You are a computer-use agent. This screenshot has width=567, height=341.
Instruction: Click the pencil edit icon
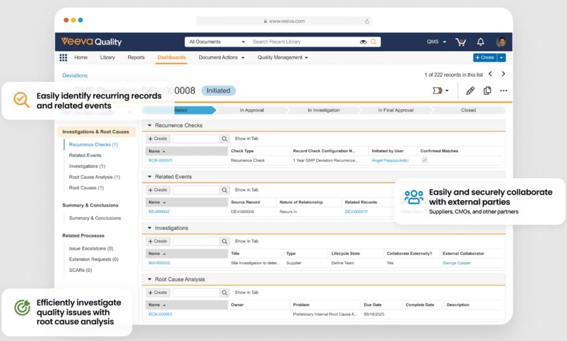470,91
